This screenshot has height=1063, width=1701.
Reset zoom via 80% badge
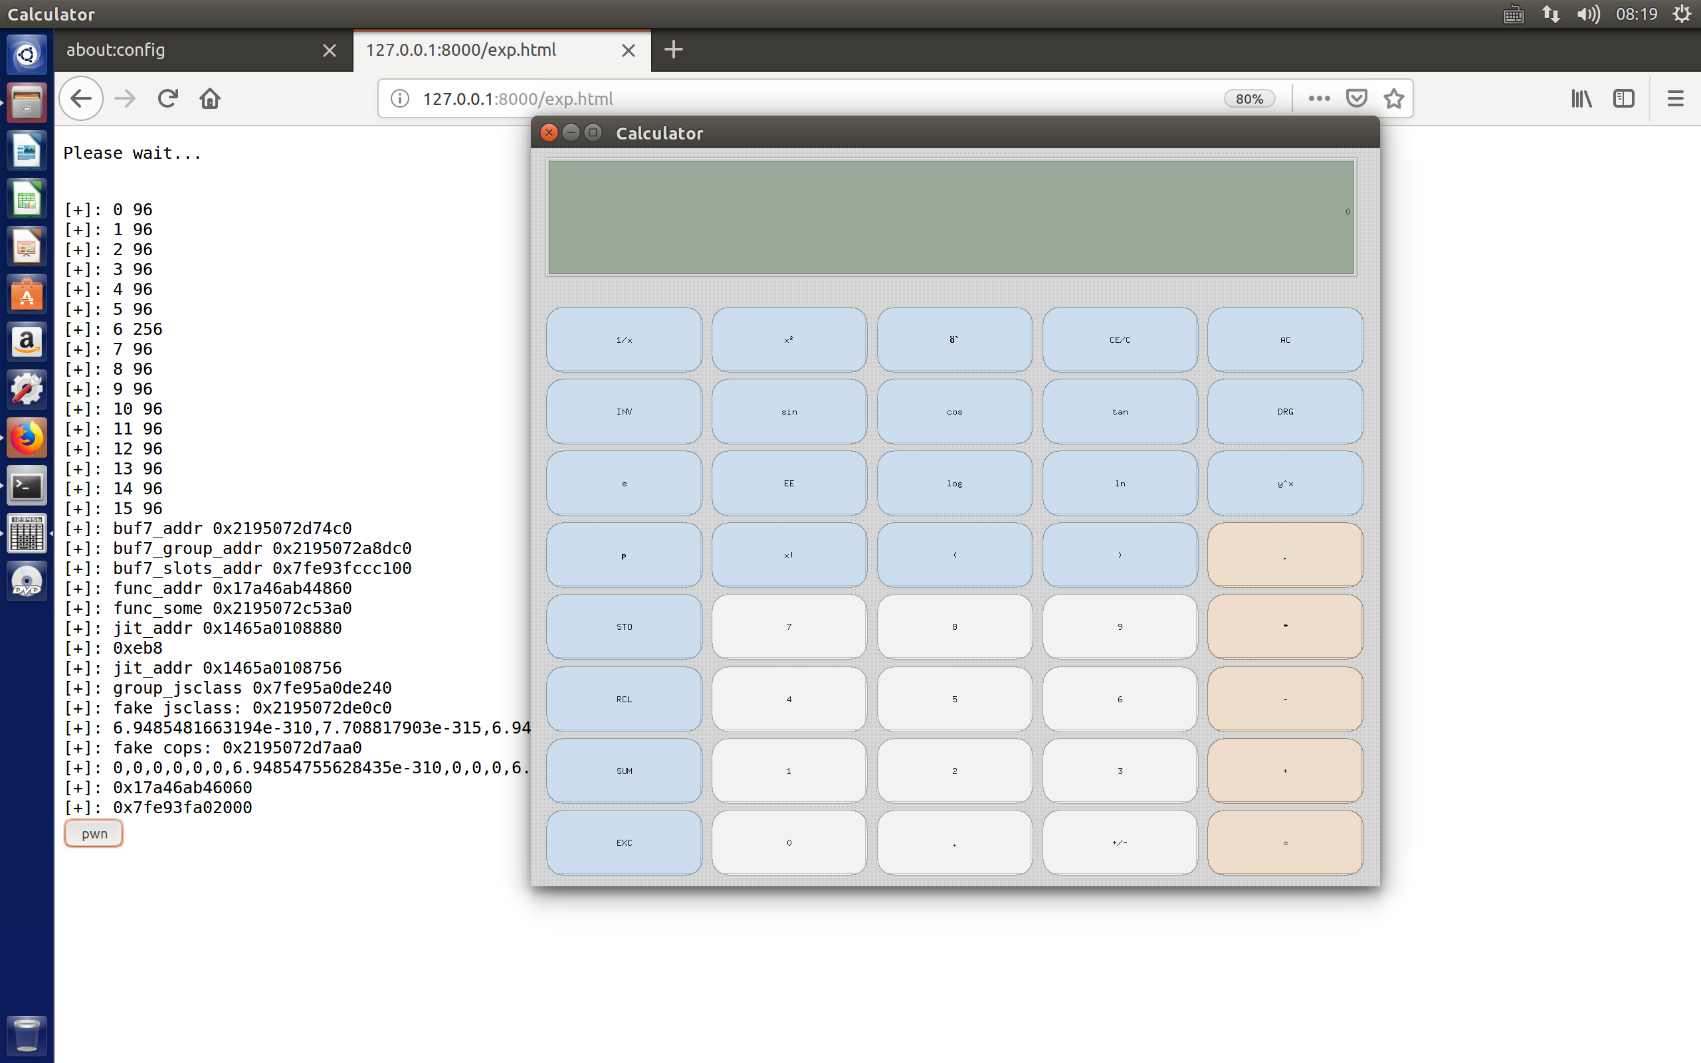pyautogui.click(x=1249, y=98)
